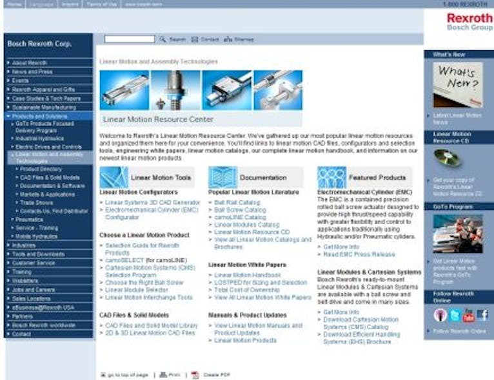
Task: Open Home in top navigation
Action: (14, 4)
